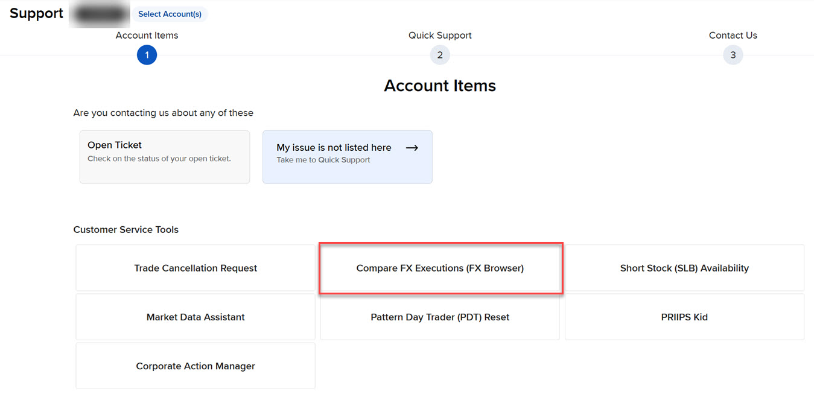This screenshot has width=814, height=397.
Task: Select Trade Cancellation Request
Action: pyautogui.click(x=196, y=268)
